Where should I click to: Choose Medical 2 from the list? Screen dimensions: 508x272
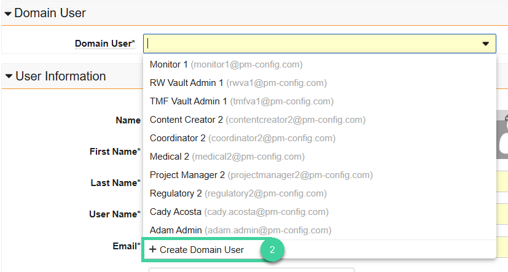click(x=319, y=157)
